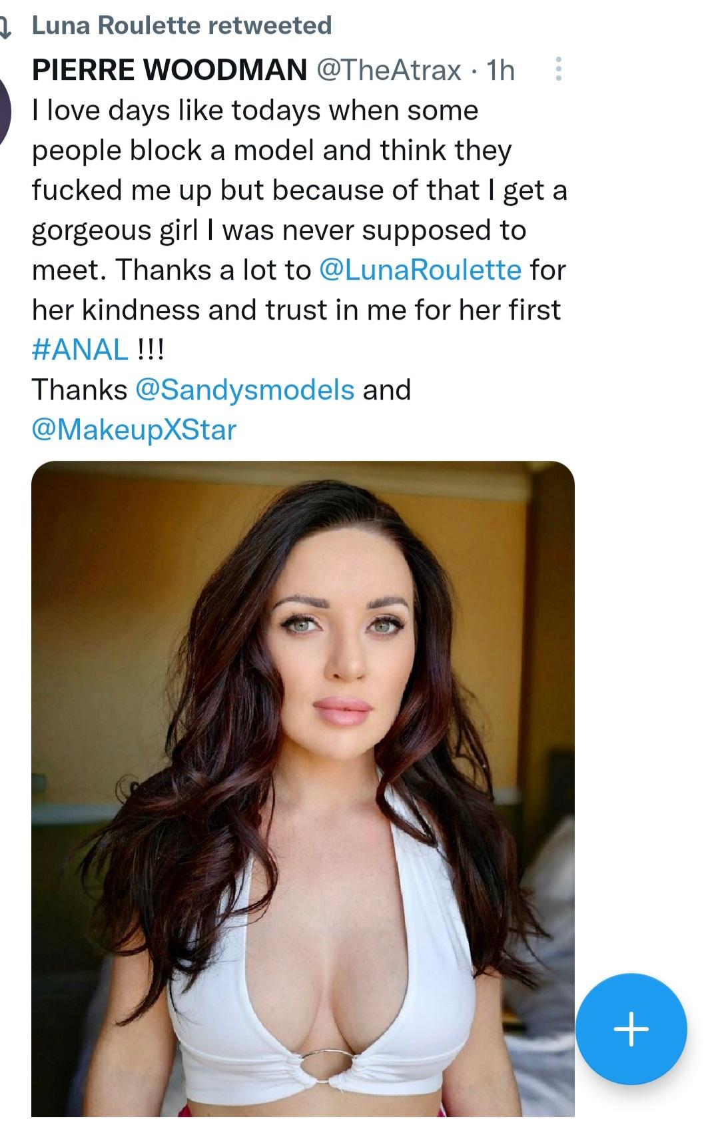
Task: Tap the "people block a model" text line
Action: click(272, 150)
